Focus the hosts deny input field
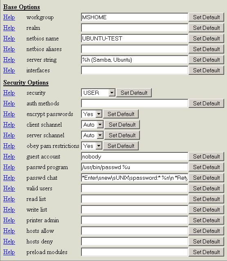The height and width of the screenshot is (261, 227). click(x=135, y=241)
